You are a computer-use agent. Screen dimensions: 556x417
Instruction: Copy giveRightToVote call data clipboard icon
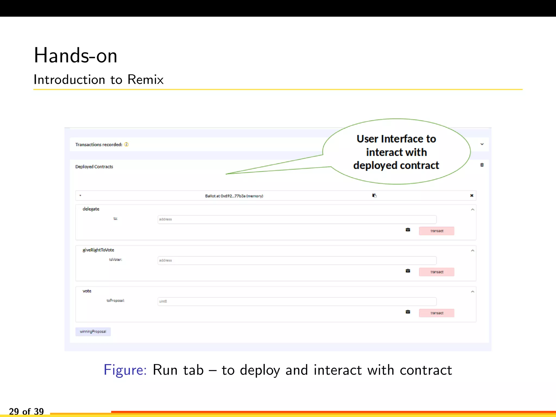pos(408,271)
